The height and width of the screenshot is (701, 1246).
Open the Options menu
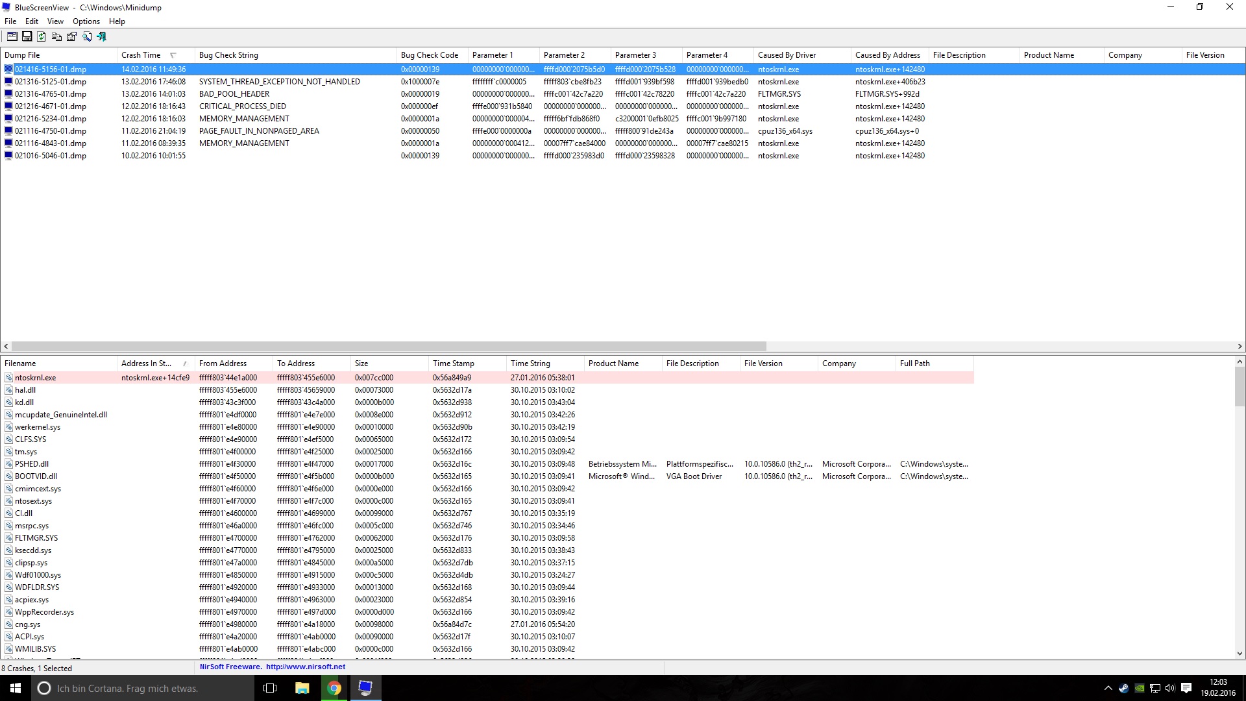pos(86,21)
